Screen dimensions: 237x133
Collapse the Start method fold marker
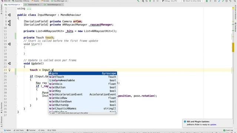(x=16, y=44)
